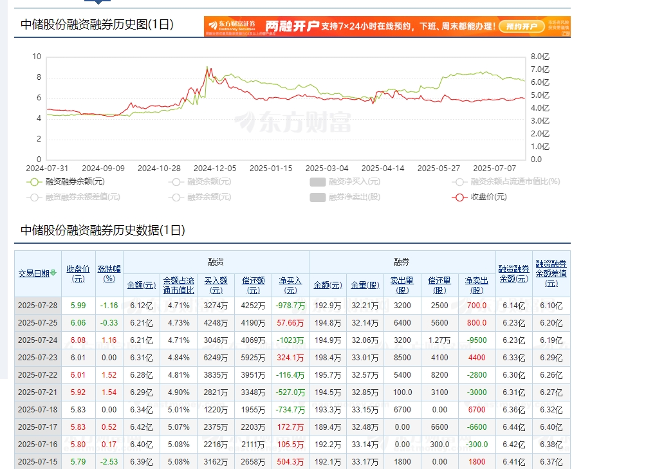Toggle 收盘价(元) legend series
This screenshot has height=469, width=646.
(479, 197)
